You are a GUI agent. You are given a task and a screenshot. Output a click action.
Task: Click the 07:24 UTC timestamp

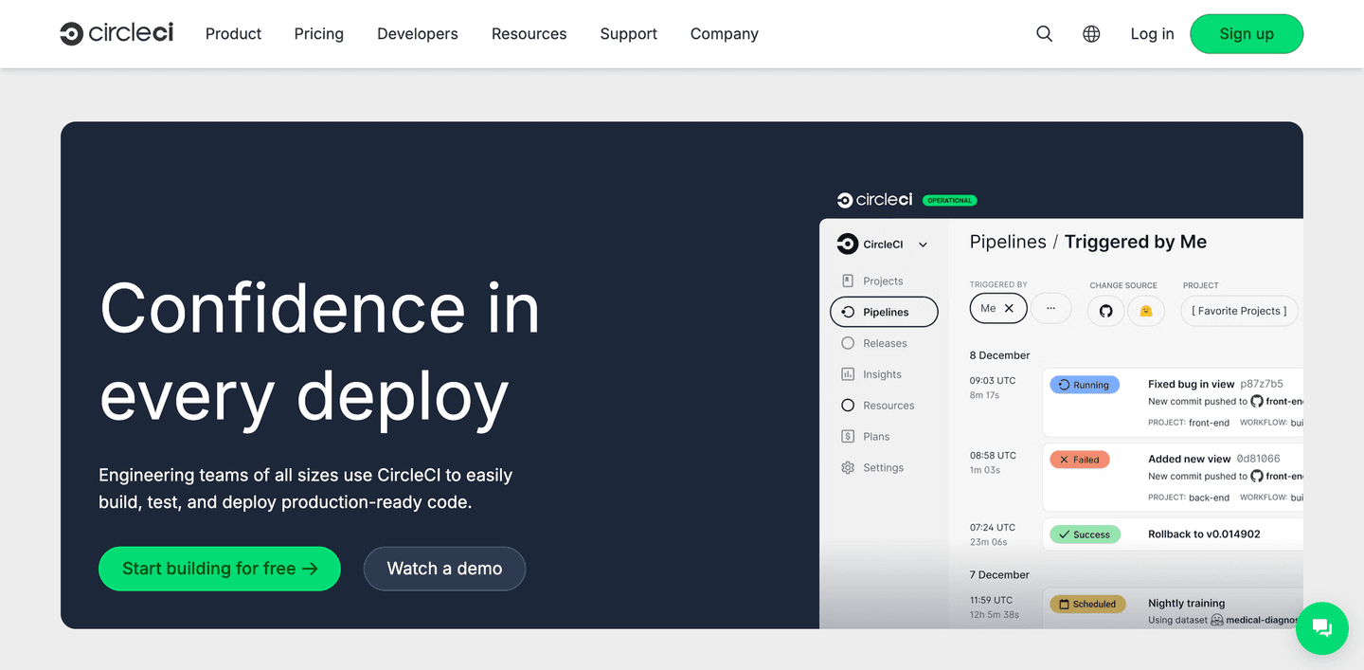tap(993, 528)
